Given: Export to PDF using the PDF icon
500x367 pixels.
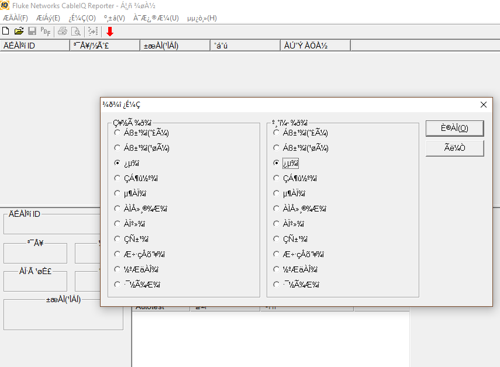Looking at the screenshot, I should point(46,31).
